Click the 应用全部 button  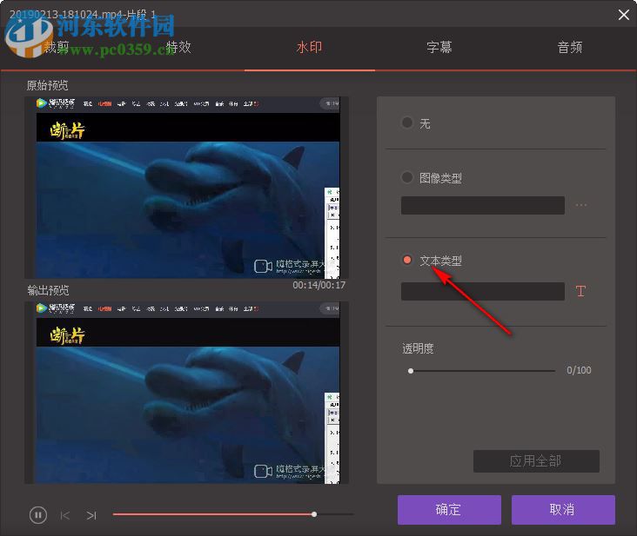(536, 461)
